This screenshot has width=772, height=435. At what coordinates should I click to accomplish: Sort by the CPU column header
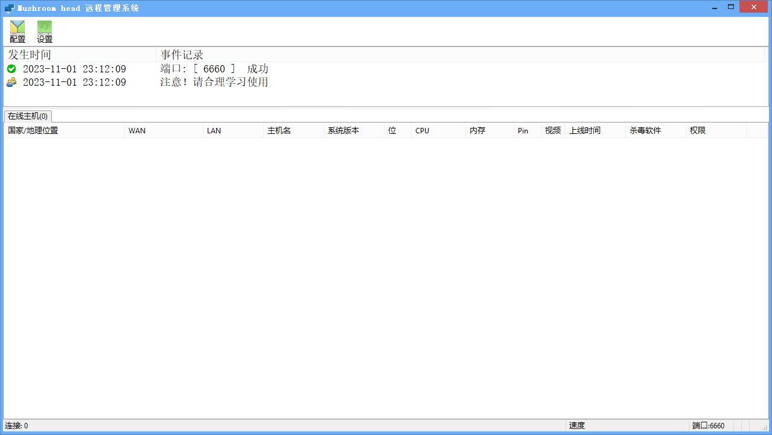[422, 130]
